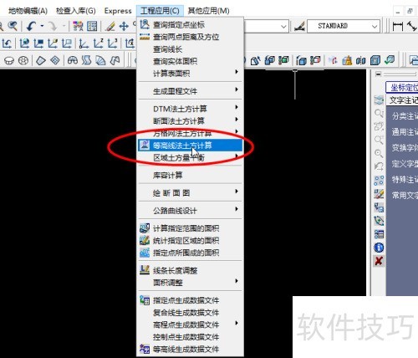Expand 面积调整 submenu
The height and width of the screenshot is (358, 418).
coord(191,283)
